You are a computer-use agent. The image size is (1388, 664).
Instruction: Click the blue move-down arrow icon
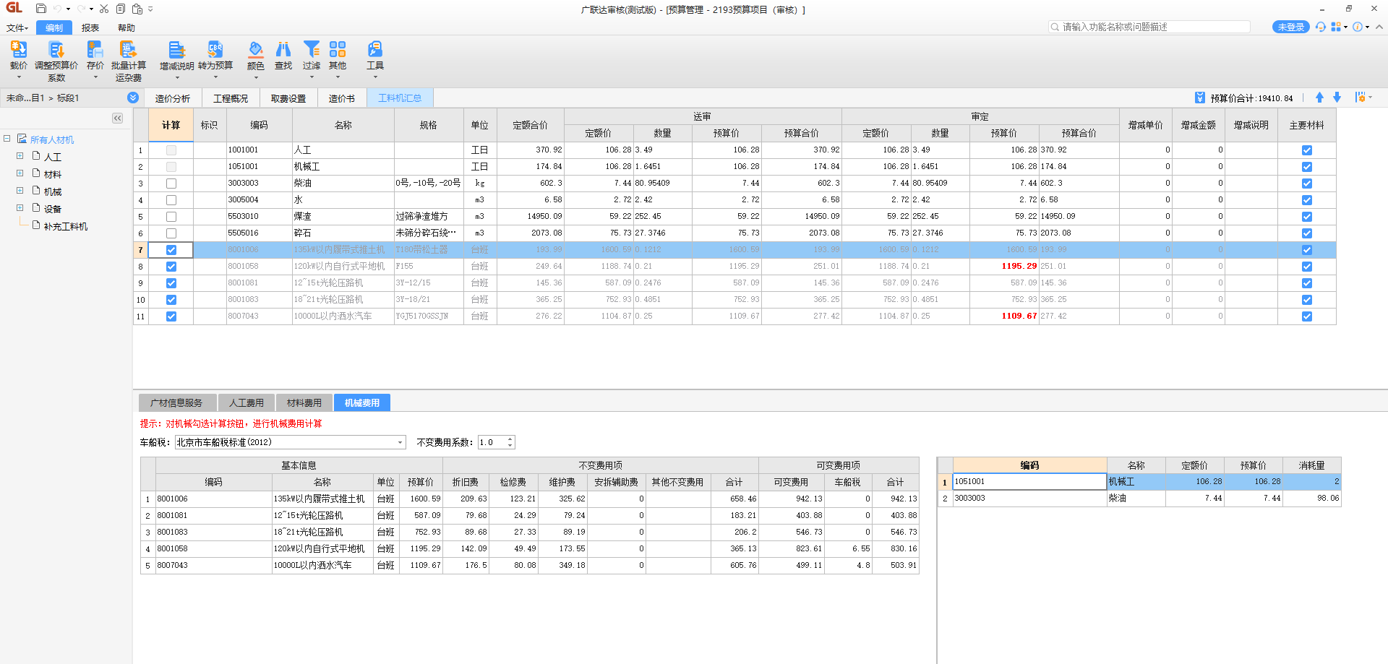tap(1337, 98)
